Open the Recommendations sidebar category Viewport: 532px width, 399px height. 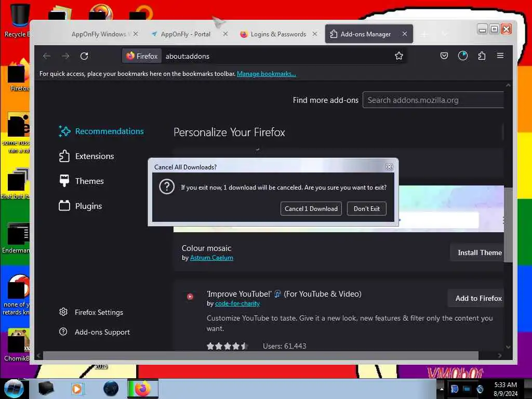[101, 131]
